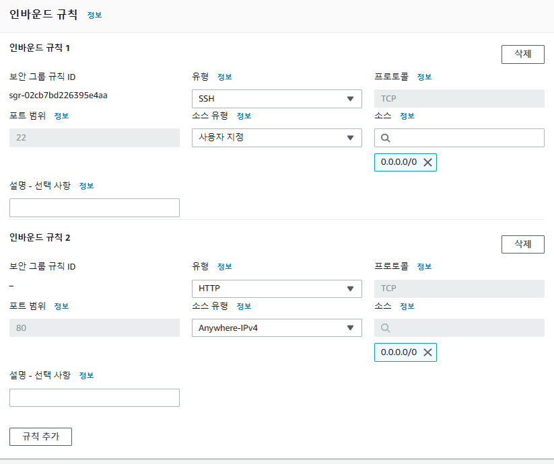Delete inbound rule 2 with 삭제 button
Image resolution: width=554 pixels, height=464 pixels.
(522, 244)
